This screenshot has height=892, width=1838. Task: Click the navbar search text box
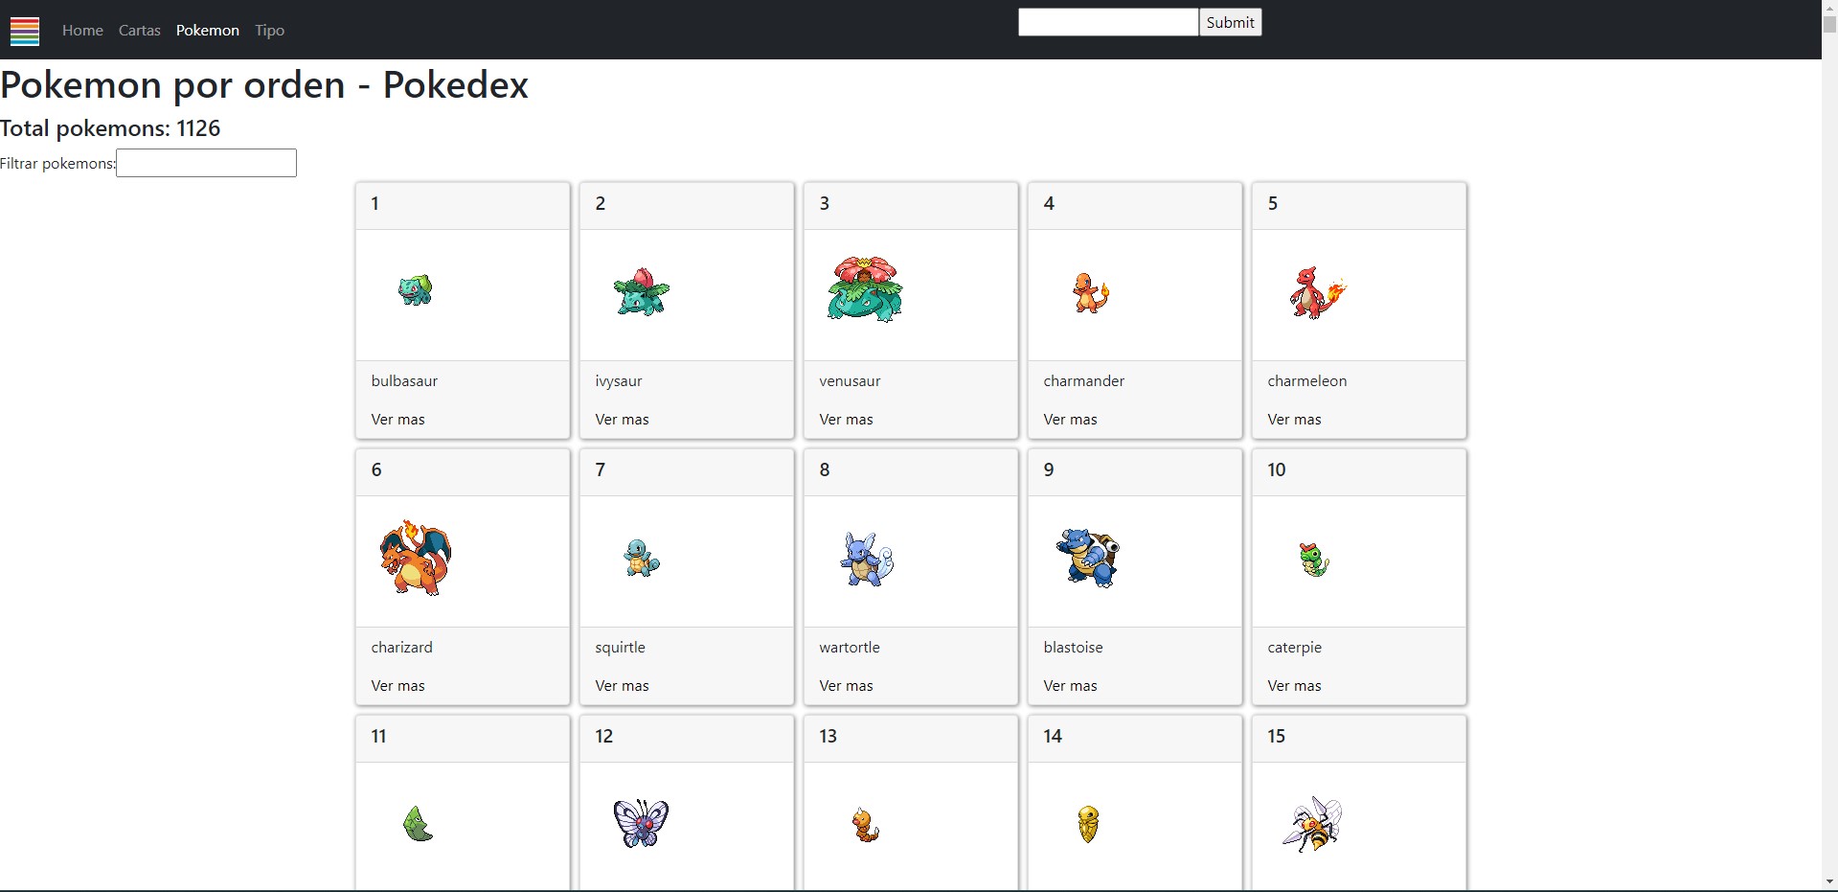click(1107, 22)
